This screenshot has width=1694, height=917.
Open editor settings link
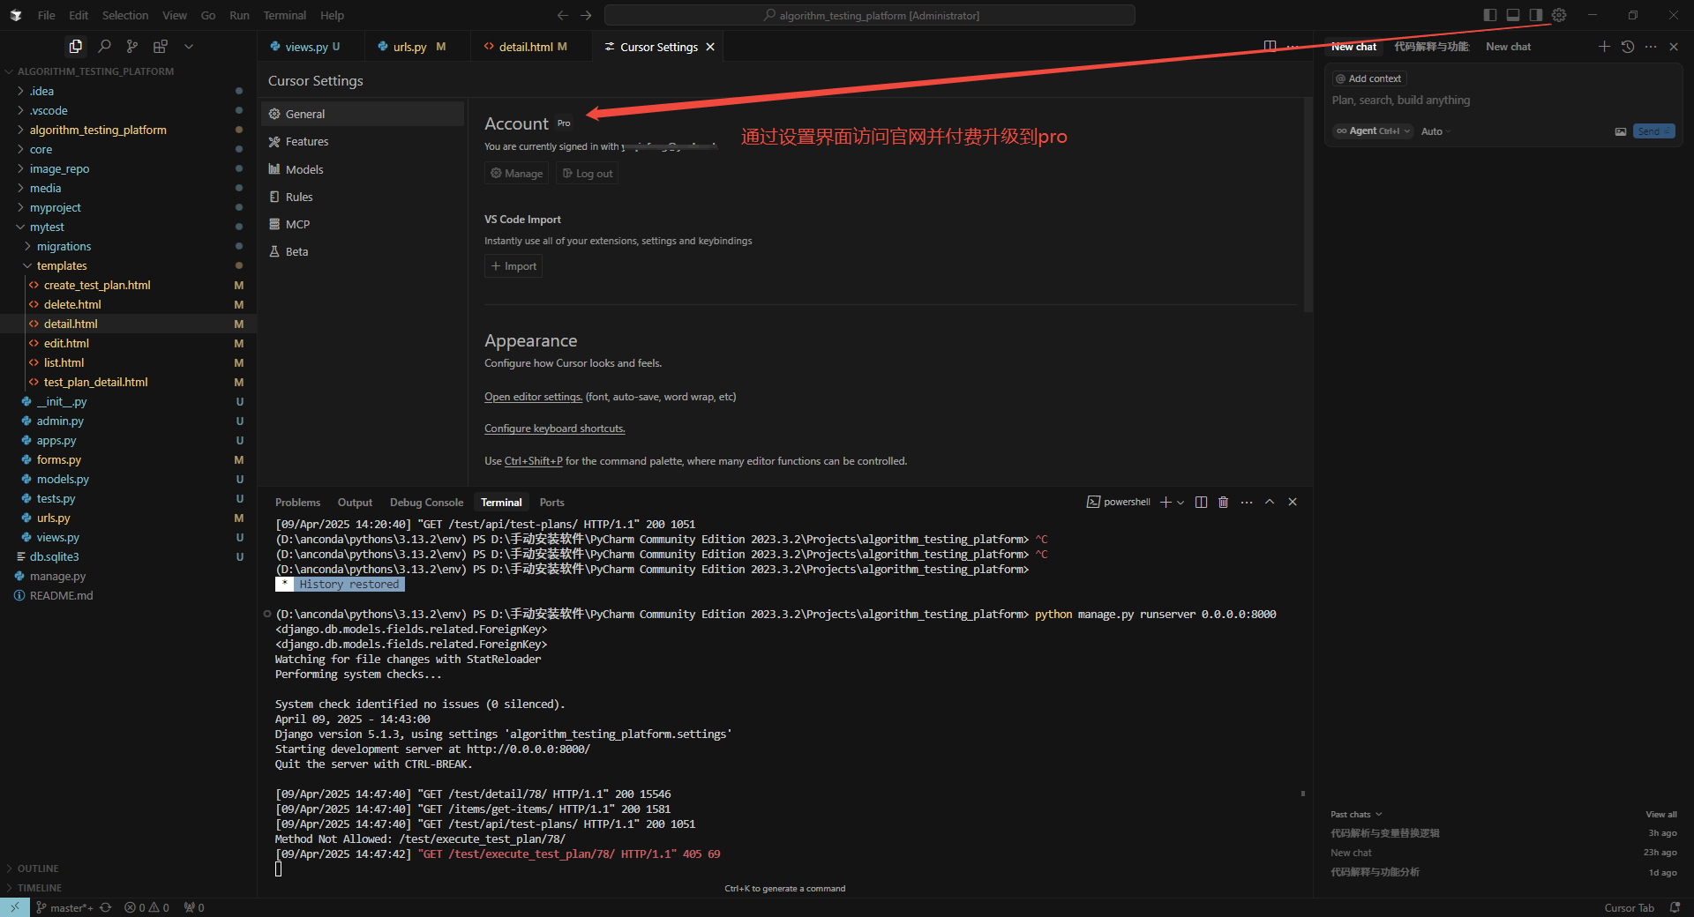pyautogui.click(x=533, y=397)
